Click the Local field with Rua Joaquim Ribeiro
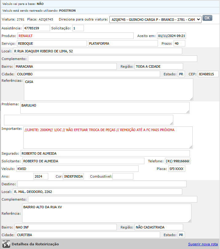The height and width of the screenshot is (249, 220). point(97,51)
